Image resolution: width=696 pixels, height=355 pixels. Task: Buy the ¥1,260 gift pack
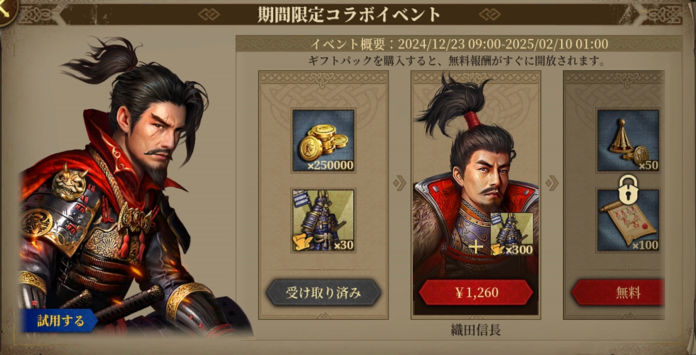[476, 293]
